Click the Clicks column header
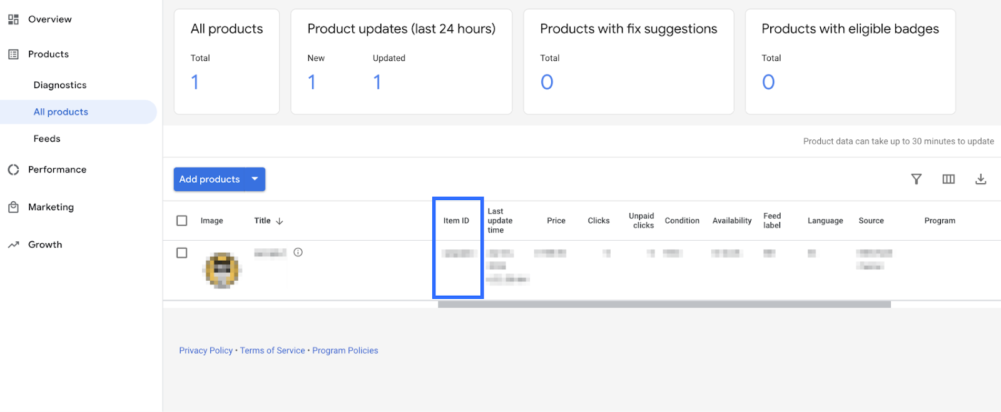Image resolution: width=1001 pixels, height=412 pixels. [x=599, y=221]
